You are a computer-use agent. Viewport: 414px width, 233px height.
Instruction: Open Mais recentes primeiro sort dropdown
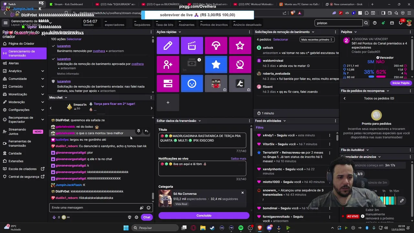click(x=317, y=39)
